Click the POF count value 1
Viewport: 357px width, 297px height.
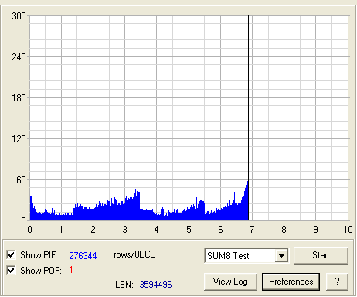click(x=71, y=270)
